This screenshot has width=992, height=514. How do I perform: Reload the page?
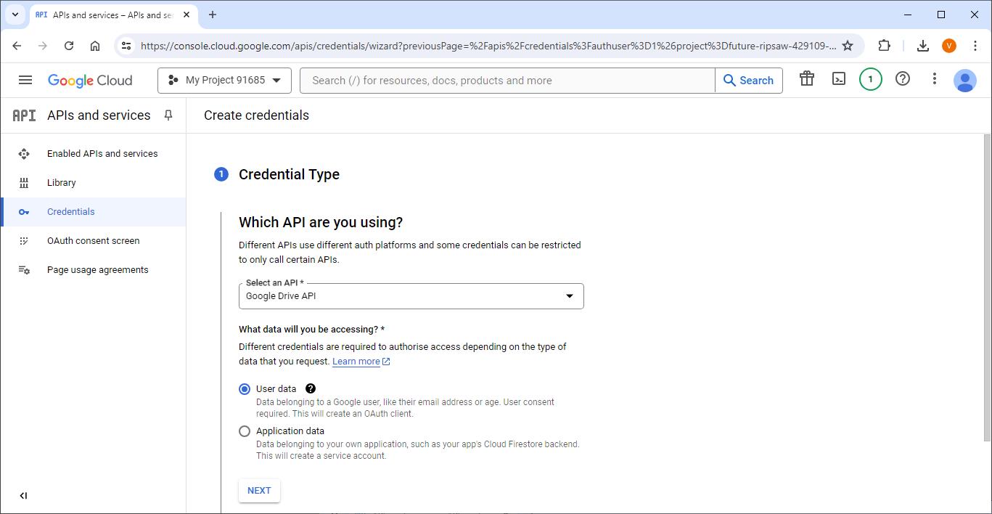point(69,46)
